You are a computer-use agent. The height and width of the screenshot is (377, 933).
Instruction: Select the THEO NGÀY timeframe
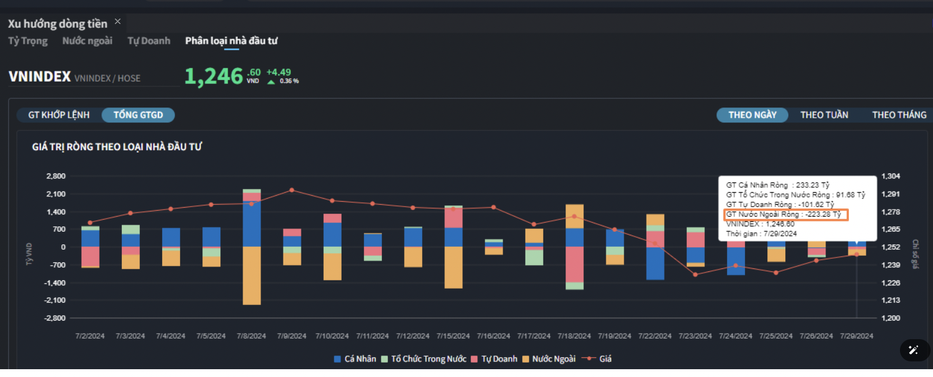click(x=752, y=115)
